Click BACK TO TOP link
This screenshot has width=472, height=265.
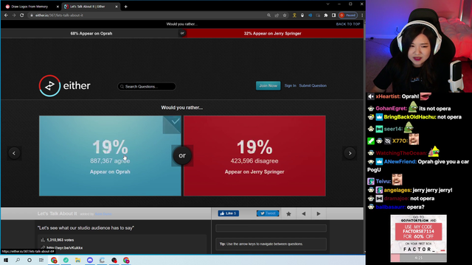point(348,24)
